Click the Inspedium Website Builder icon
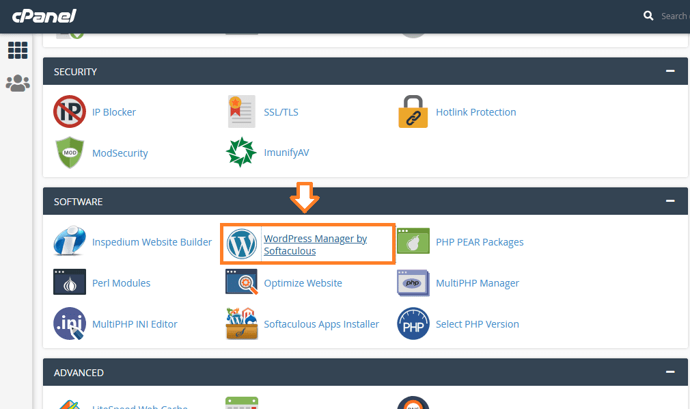The image size is (690, 409). [x=70, y=241]
